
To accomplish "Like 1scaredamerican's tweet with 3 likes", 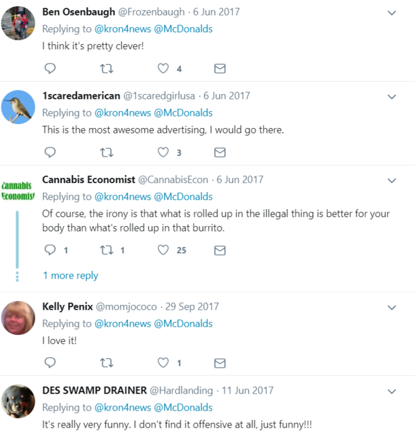I will tap(163, 152).
